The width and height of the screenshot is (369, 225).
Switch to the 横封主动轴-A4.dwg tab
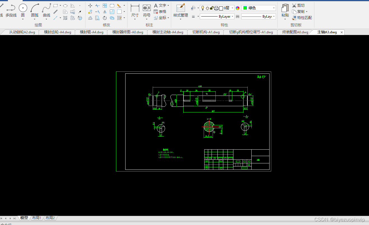point(168,32)
